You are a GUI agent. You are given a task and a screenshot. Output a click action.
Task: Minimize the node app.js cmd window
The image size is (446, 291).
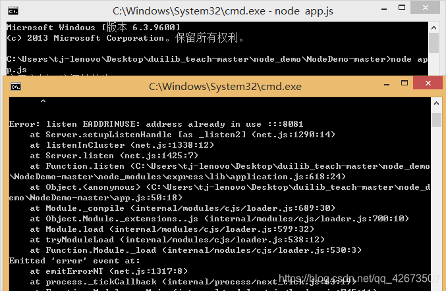point(384,9)
